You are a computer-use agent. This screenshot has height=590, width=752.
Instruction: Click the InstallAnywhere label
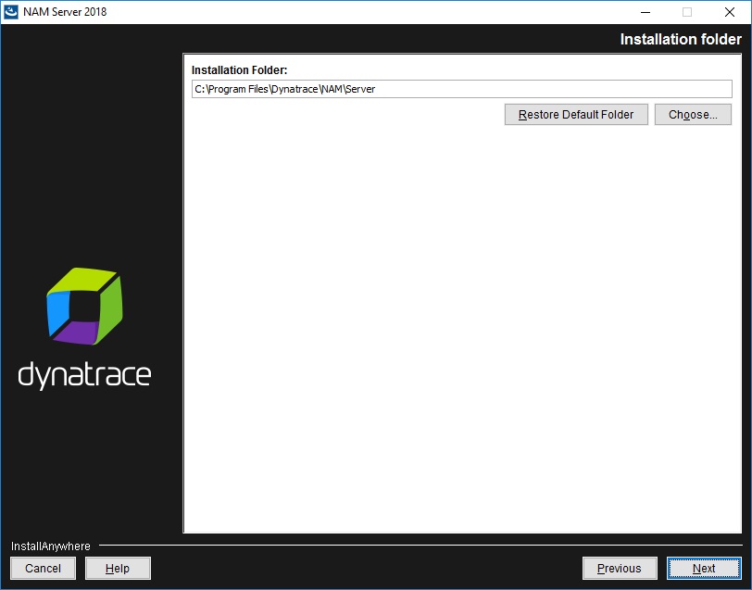(51, 546)
